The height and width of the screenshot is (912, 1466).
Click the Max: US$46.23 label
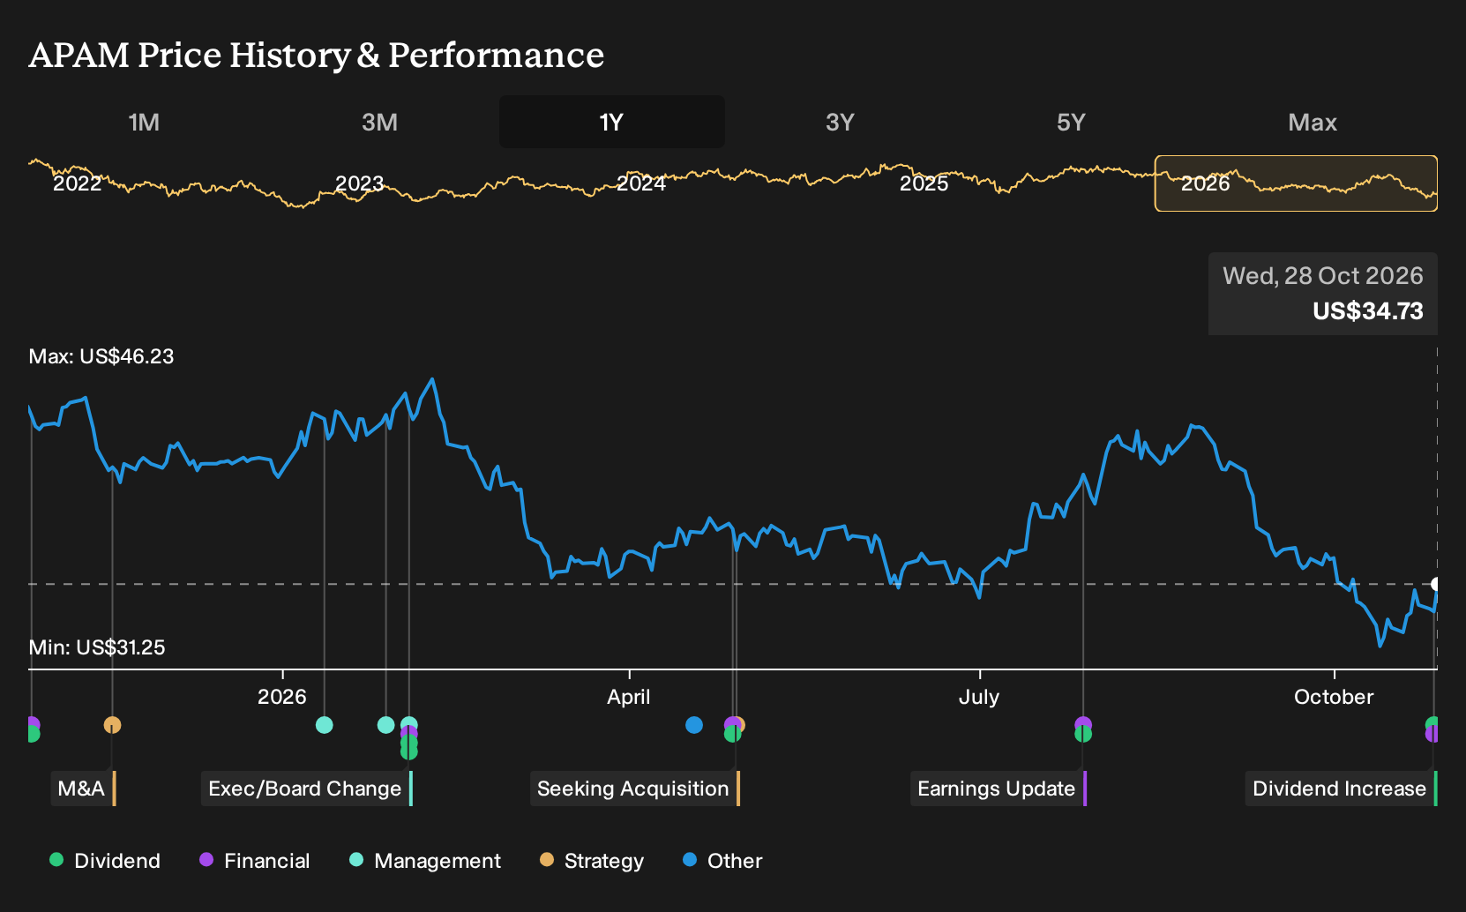101,356
